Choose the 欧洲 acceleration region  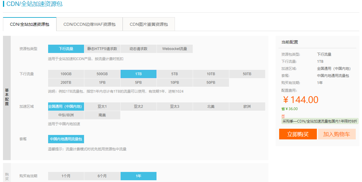[247, 106]
